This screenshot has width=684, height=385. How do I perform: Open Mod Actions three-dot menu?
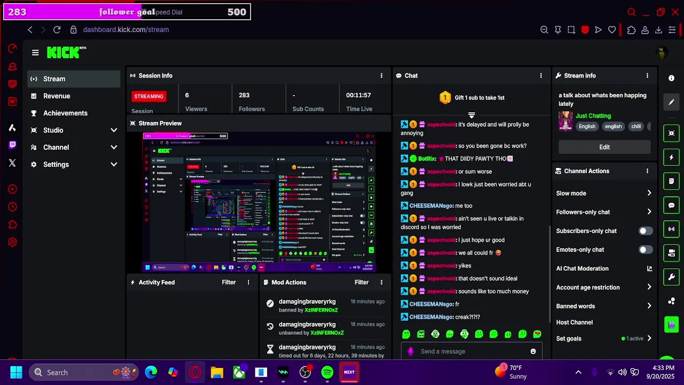381,282
